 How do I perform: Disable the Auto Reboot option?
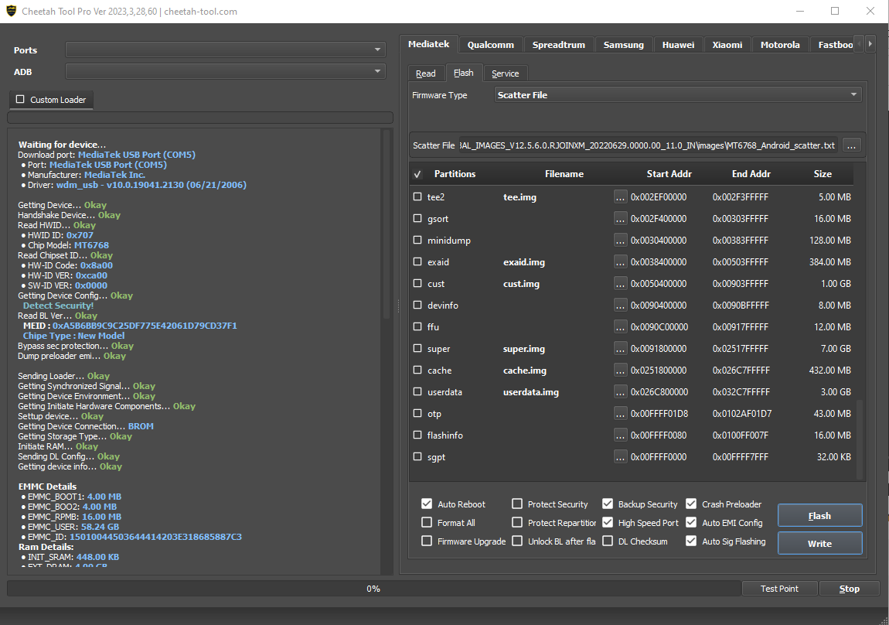[427, 504]
